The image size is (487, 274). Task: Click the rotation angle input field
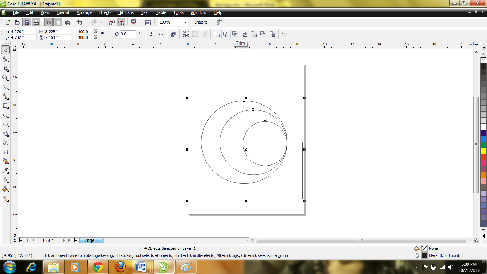pyautogui.click(x=128, y=34)
